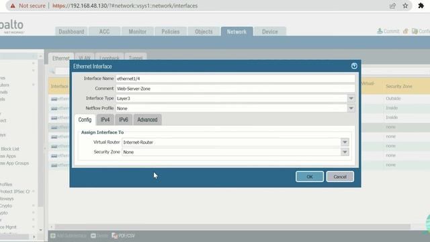The width and height of the screenshot is (430, 242).
Task: Click Block List sidebar item
Action: [x=10, y=149]
